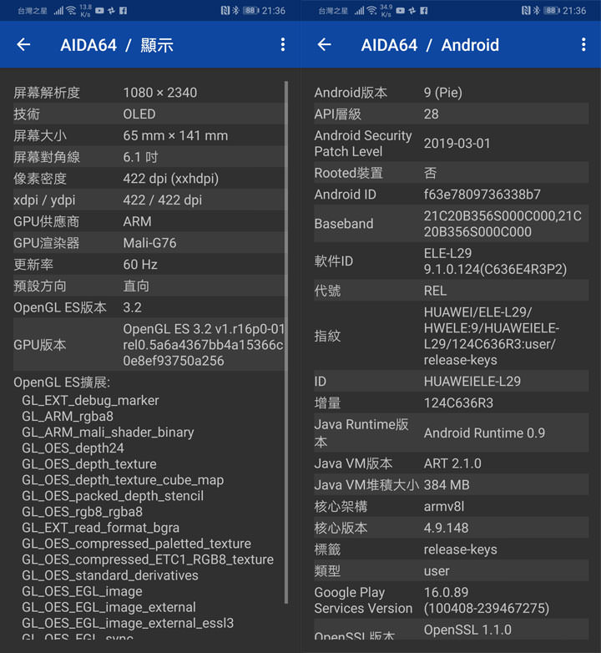Tap Bluetooth icon in right status bar
This screenshot has height=653, width=601.
click(537, 10)
